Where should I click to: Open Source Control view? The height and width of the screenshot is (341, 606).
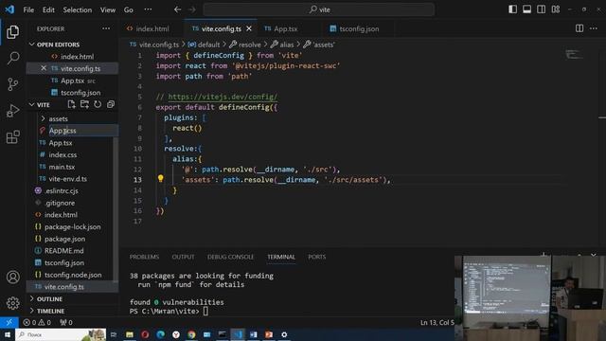pos(12,84)
